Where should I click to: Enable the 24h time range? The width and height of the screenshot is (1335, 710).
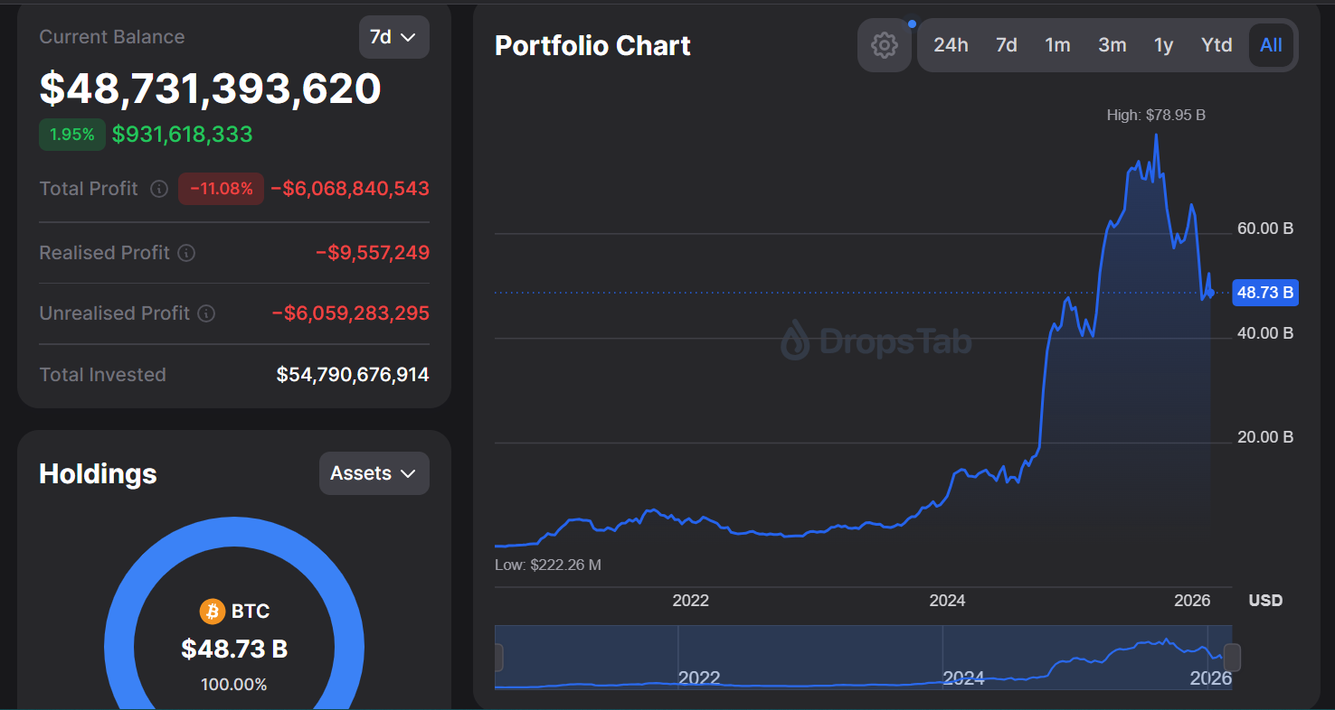(x=951, y=44)
